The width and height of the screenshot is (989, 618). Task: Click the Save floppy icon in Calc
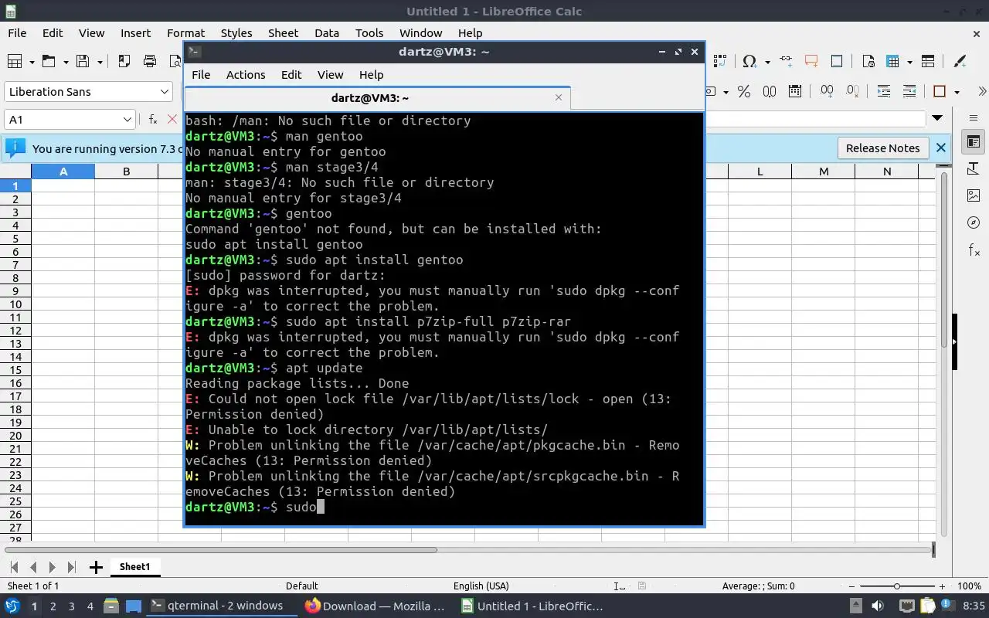click(83, 61)
